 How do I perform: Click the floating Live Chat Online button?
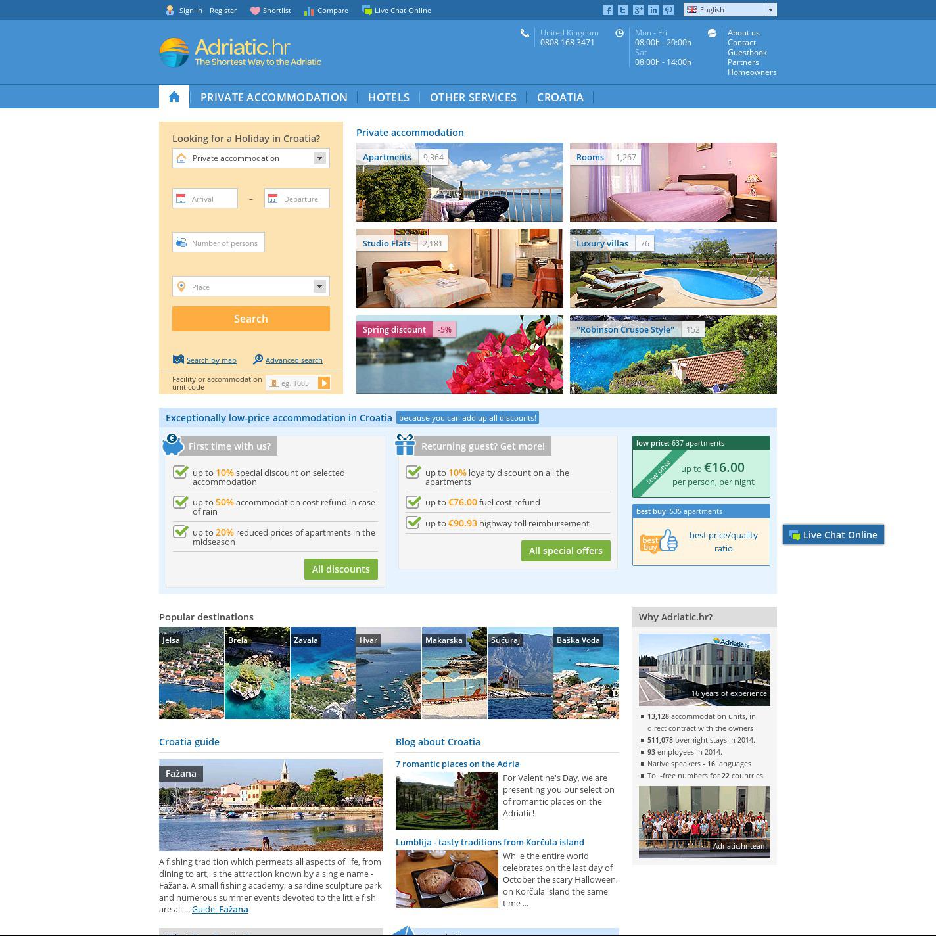pyautogui.click(x=833, y=535)
